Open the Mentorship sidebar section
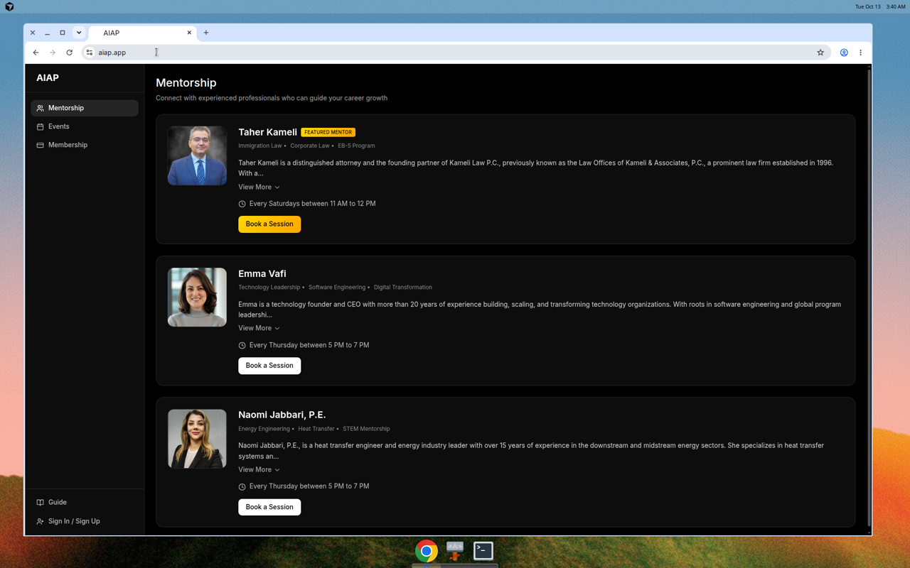The image size is (910, 568). [x=85, y=108]
